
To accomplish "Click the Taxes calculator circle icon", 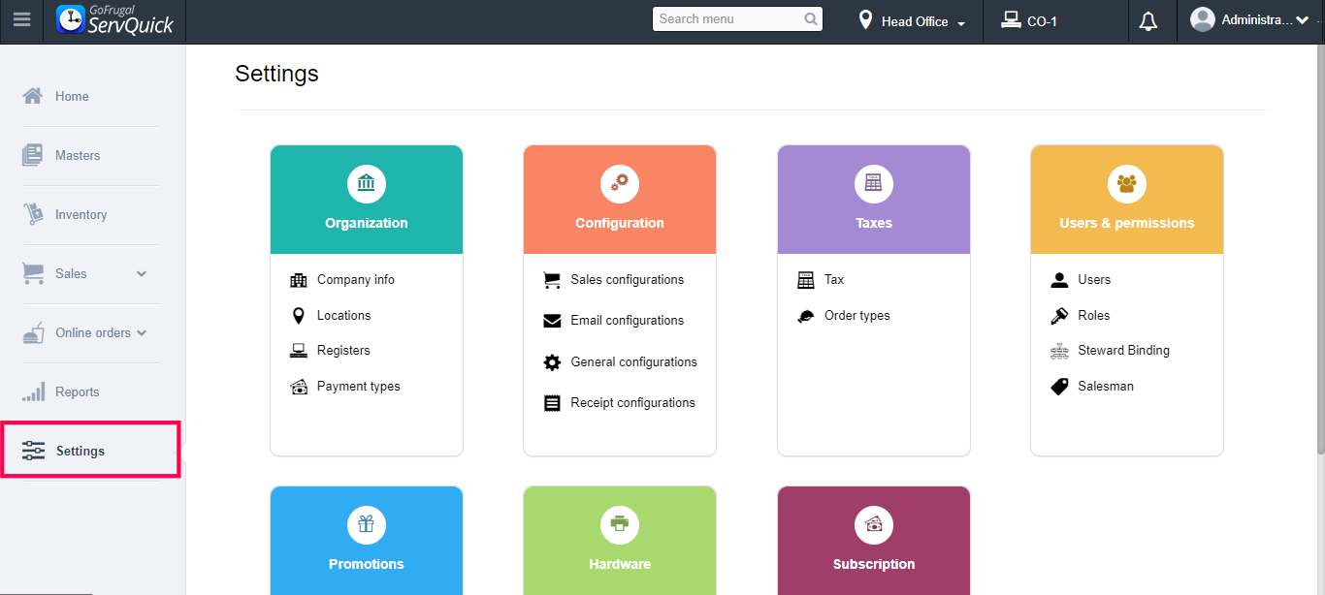I will [874, 184].
